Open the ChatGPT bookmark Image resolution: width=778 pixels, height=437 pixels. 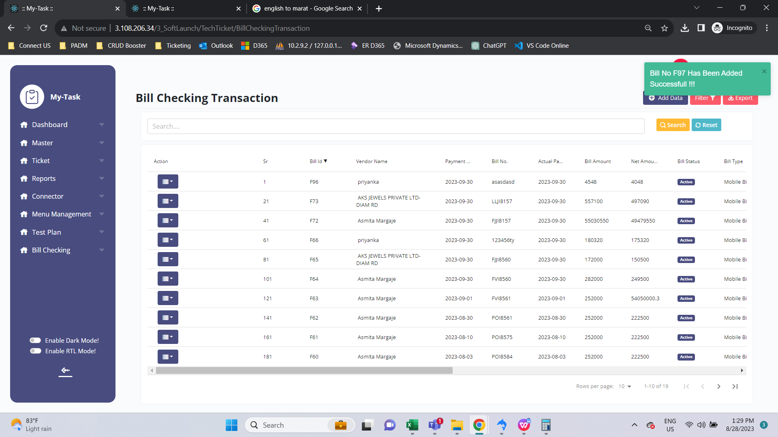tap(489, 46)
